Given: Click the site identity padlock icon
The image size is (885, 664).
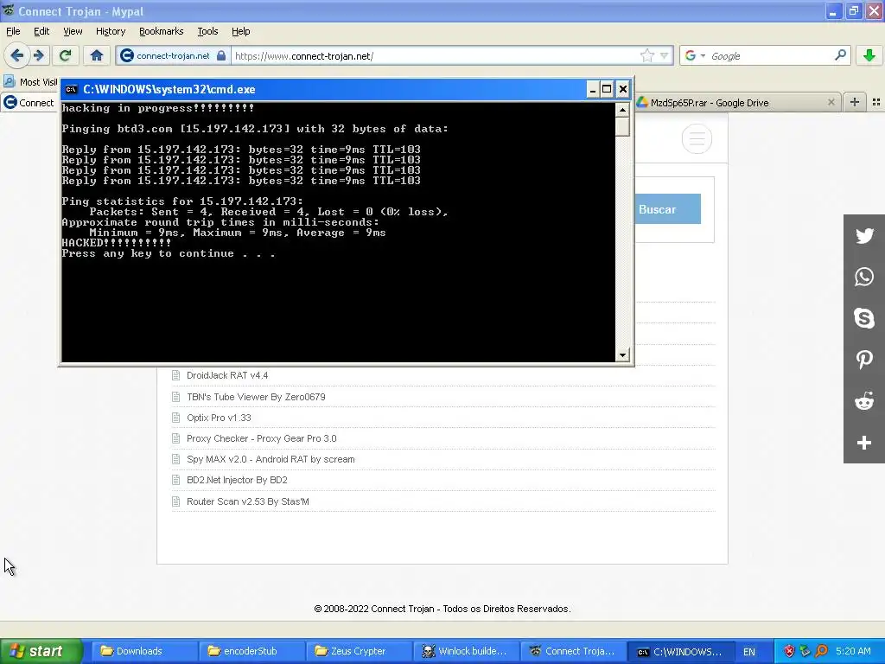Looking at the screenshot, I should 221,55.
